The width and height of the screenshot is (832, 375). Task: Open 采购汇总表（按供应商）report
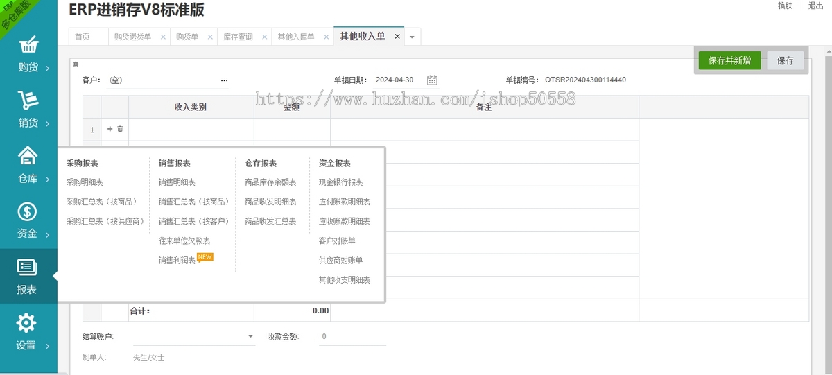(x=105, y=221)
